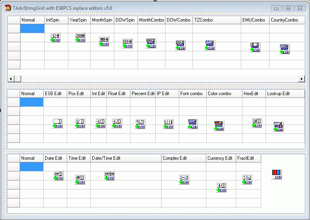Select the DOWCombo component icon
Image resolution: width=310 pixels, height=220 pixels.
[180, 45]
